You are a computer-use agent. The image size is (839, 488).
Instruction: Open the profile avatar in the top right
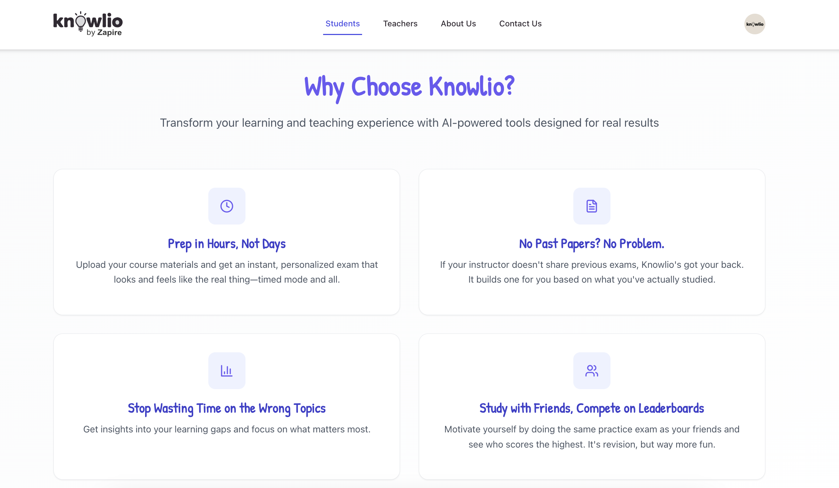click(x=754, y=23)
